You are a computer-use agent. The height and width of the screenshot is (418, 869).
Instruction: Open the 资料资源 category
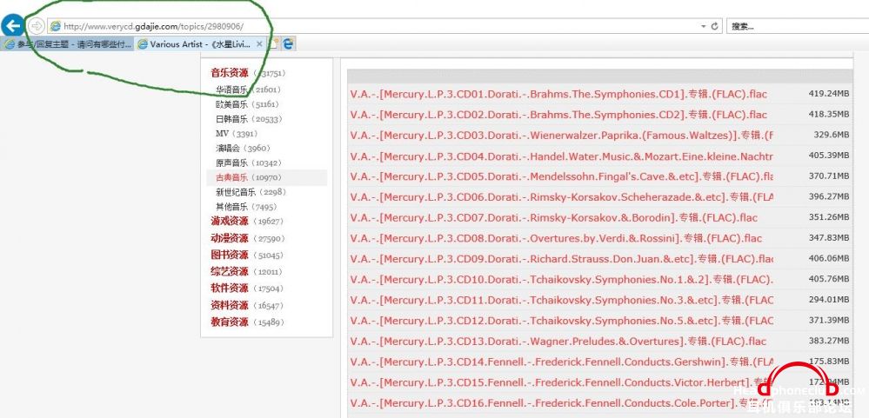(x=230, y=305)
